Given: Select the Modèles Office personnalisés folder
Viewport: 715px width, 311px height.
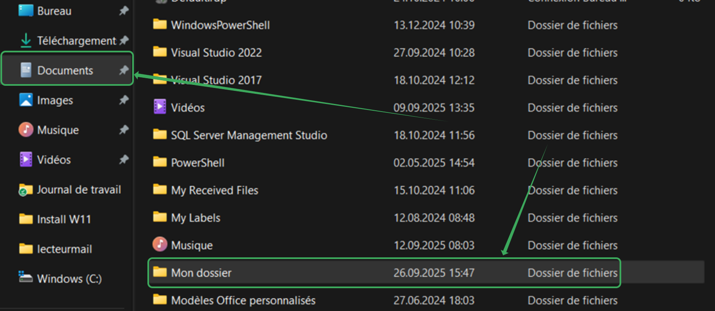Looking at the screenshot, I should (427, 300).
